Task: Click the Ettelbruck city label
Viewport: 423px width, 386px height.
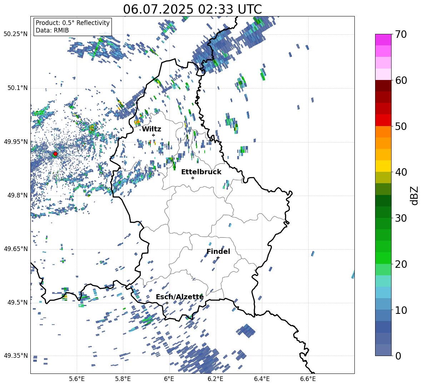Action: click(x=201, y=172)
